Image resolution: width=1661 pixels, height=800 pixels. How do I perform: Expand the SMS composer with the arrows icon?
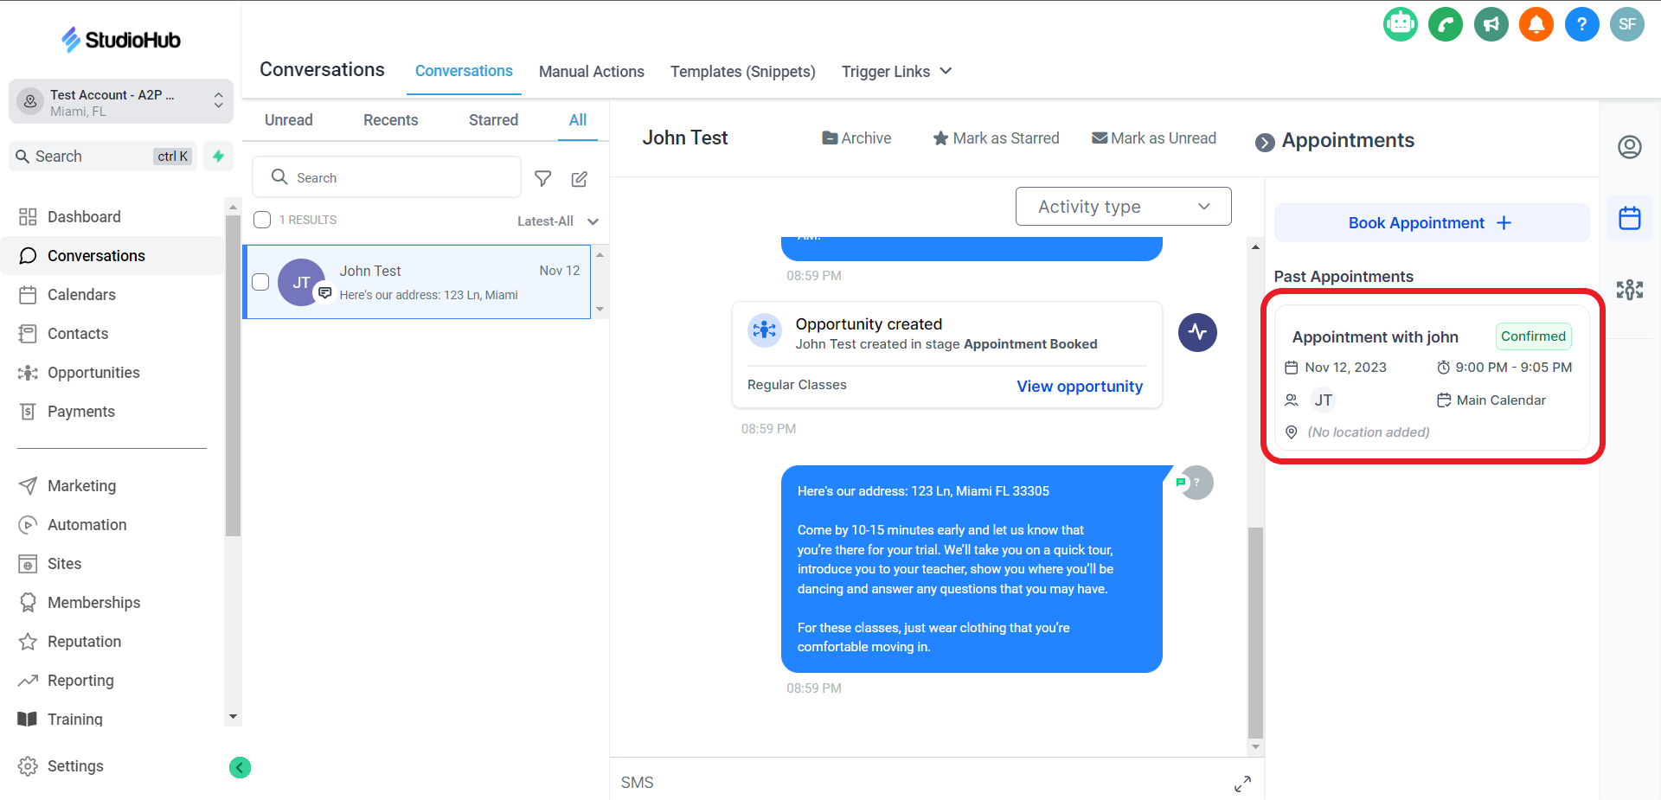tap(1242, 784)
